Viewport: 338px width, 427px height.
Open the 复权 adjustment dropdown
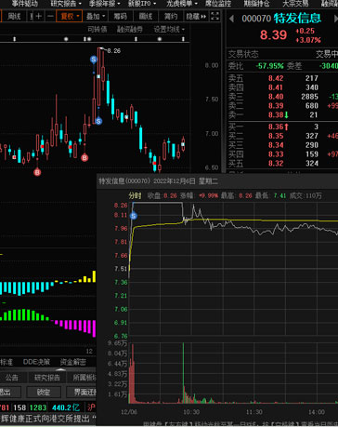(x=70, y=16)
